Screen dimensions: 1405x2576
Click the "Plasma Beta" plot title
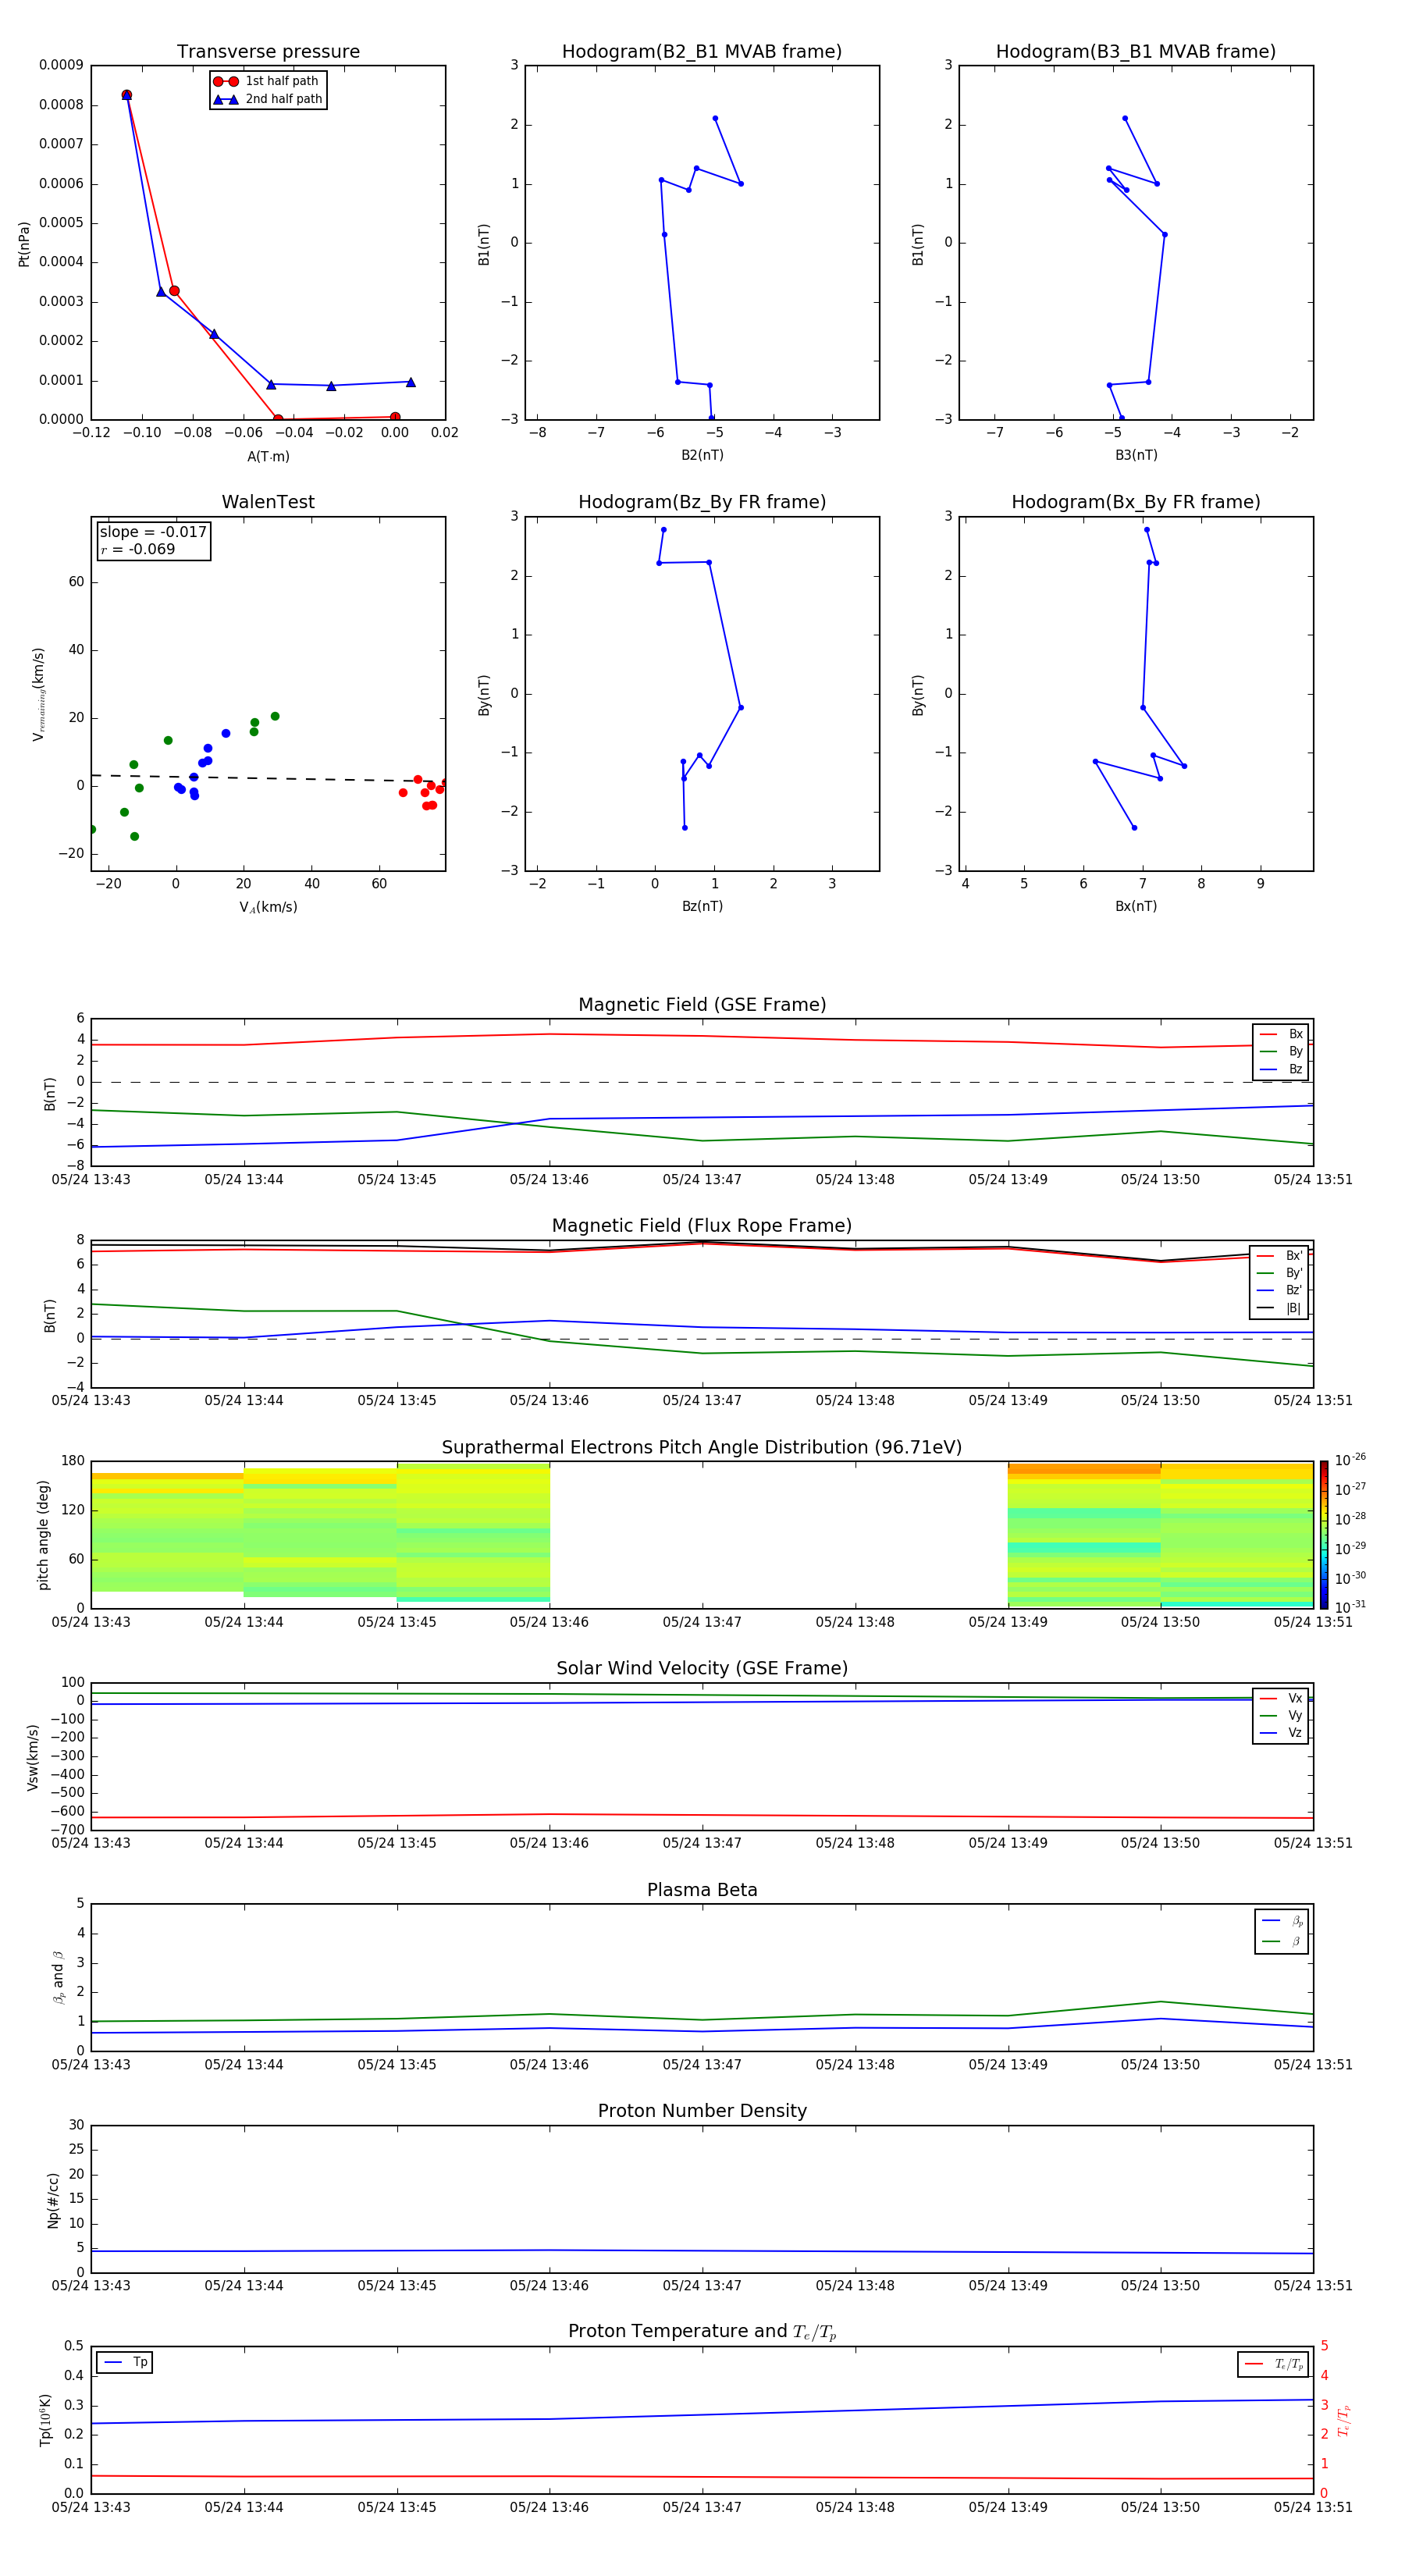coord(702,1890)
